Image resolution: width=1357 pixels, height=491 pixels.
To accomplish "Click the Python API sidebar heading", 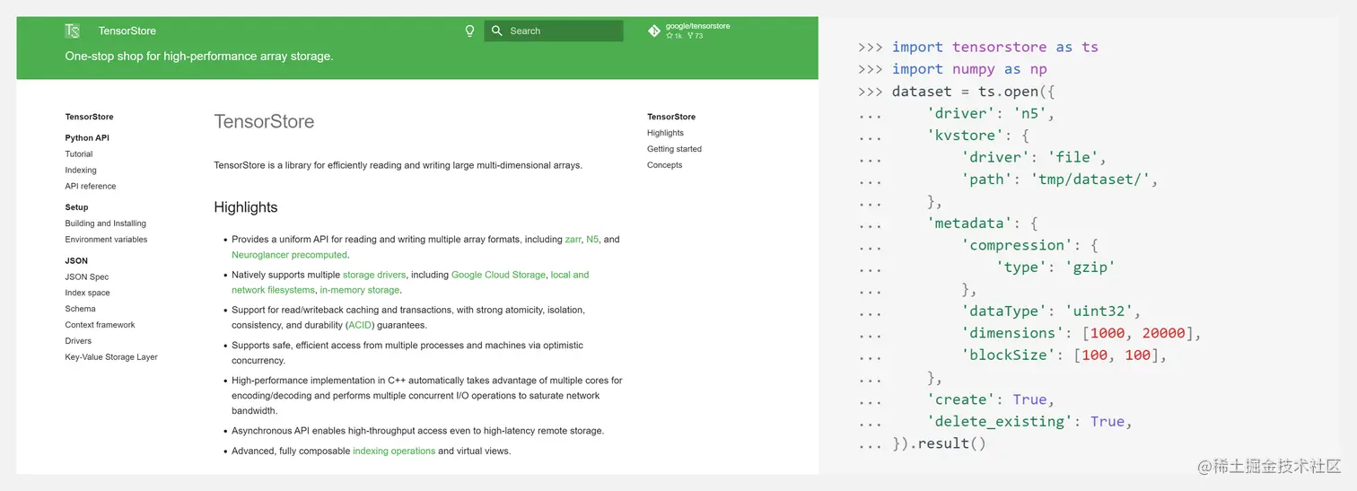I will tap(87, 138).
